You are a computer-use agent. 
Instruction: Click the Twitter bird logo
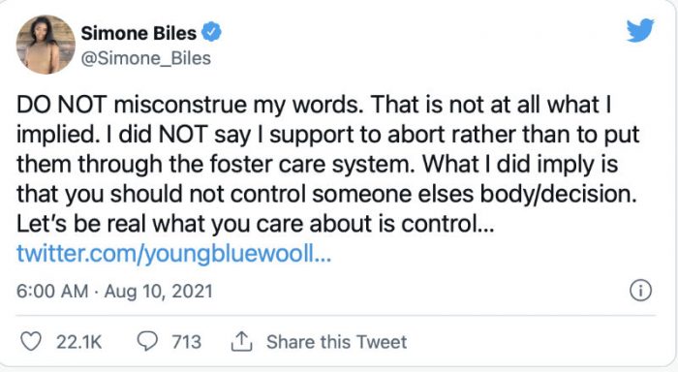coord(640,30)
